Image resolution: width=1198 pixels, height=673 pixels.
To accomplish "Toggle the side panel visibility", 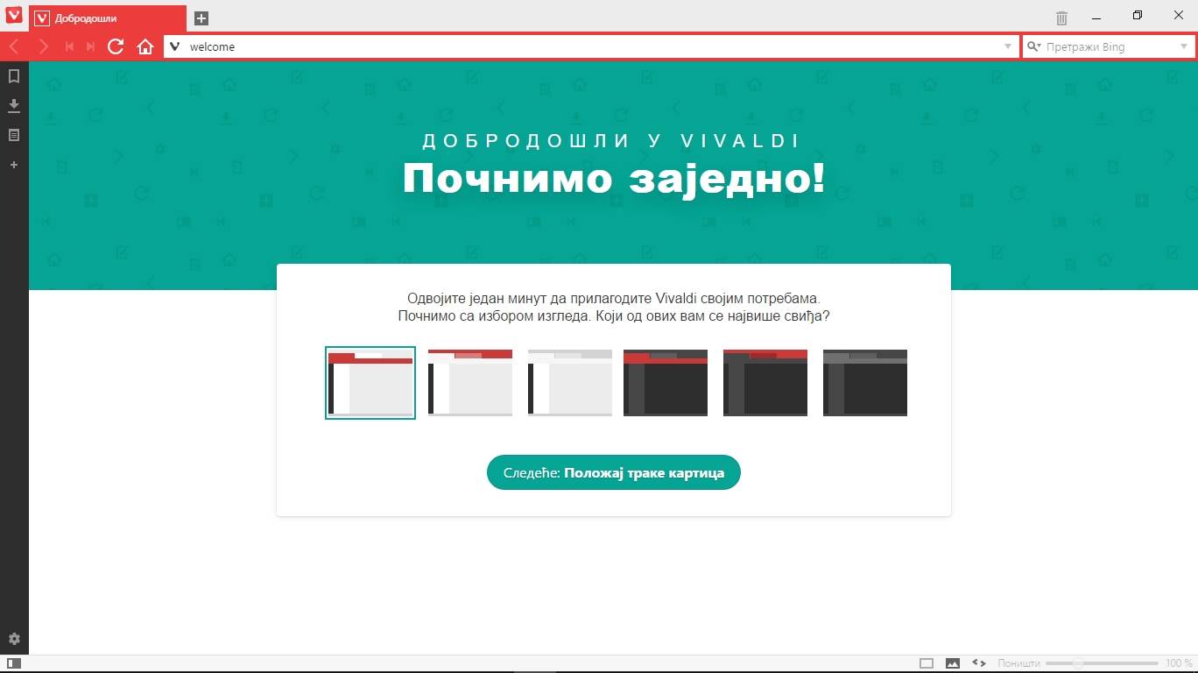I will coord(14,663).
